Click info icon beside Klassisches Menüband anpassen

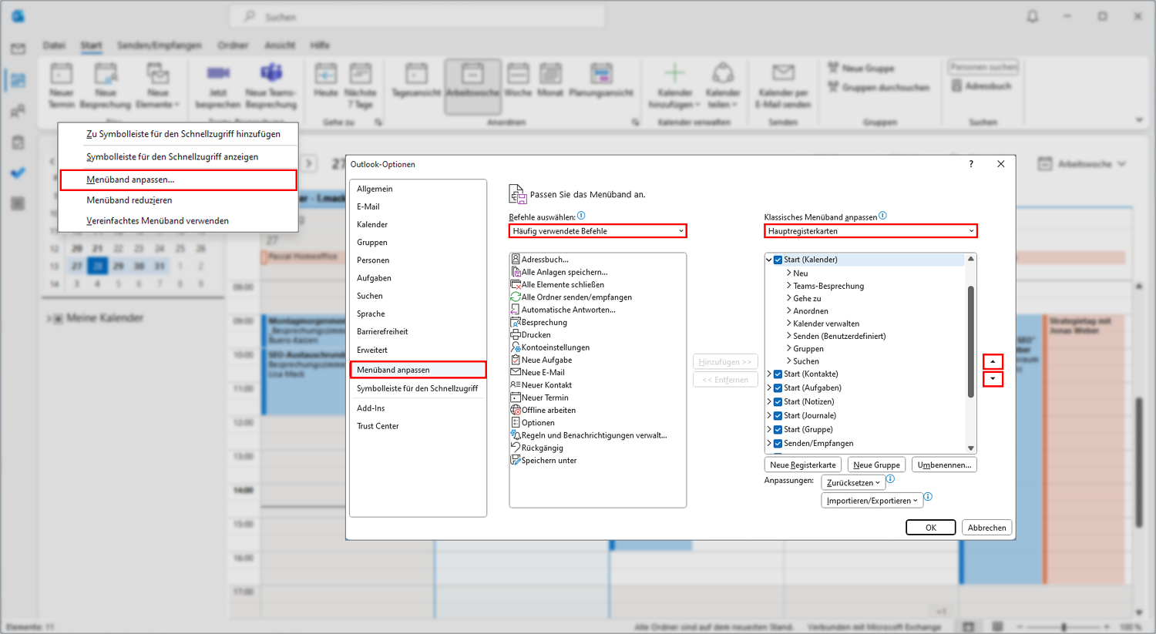[x=882, y=216]
